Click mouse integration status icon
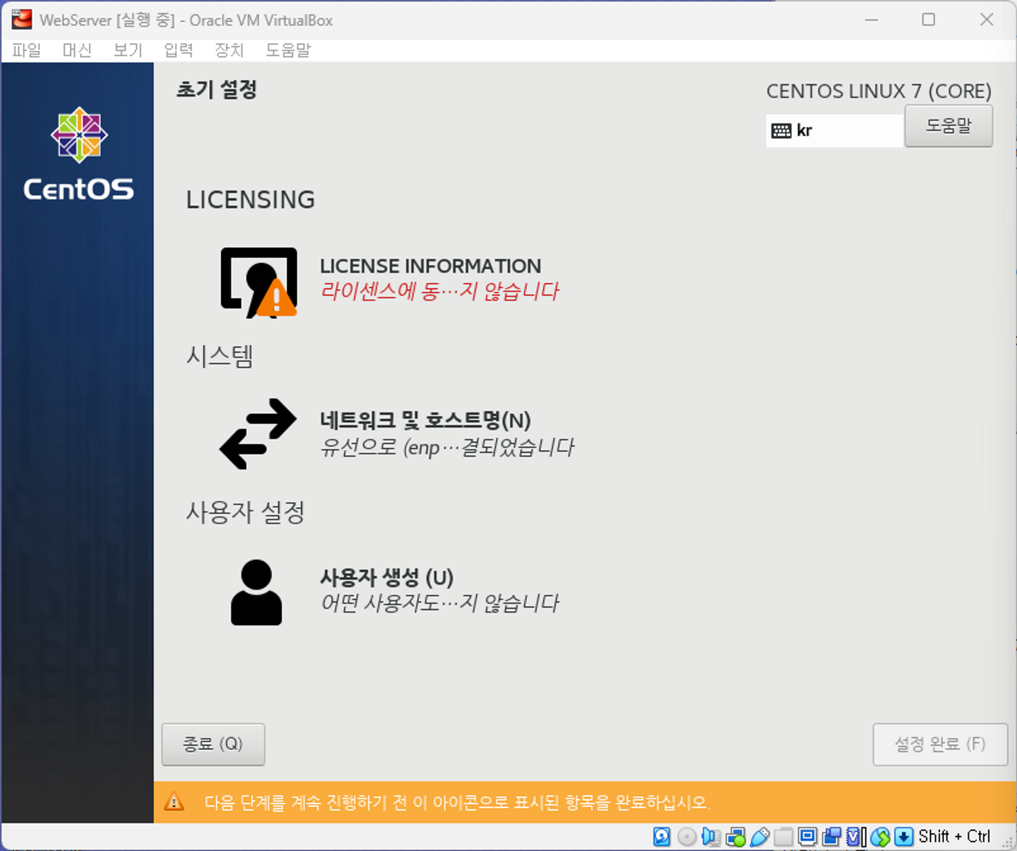This screenshot has height=851, width=1017. coord(880,836)
